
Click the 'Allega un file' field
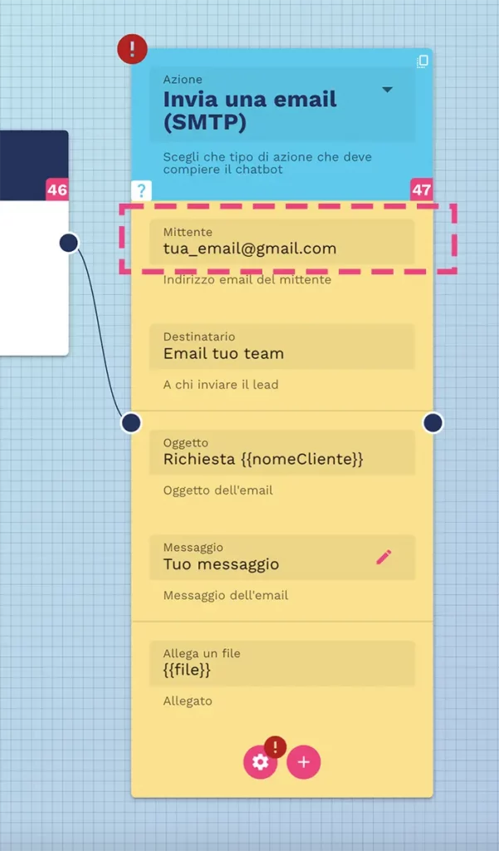click(282, 662)
